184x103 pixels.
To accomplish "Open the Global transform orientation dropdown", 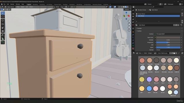I will 57,7.
